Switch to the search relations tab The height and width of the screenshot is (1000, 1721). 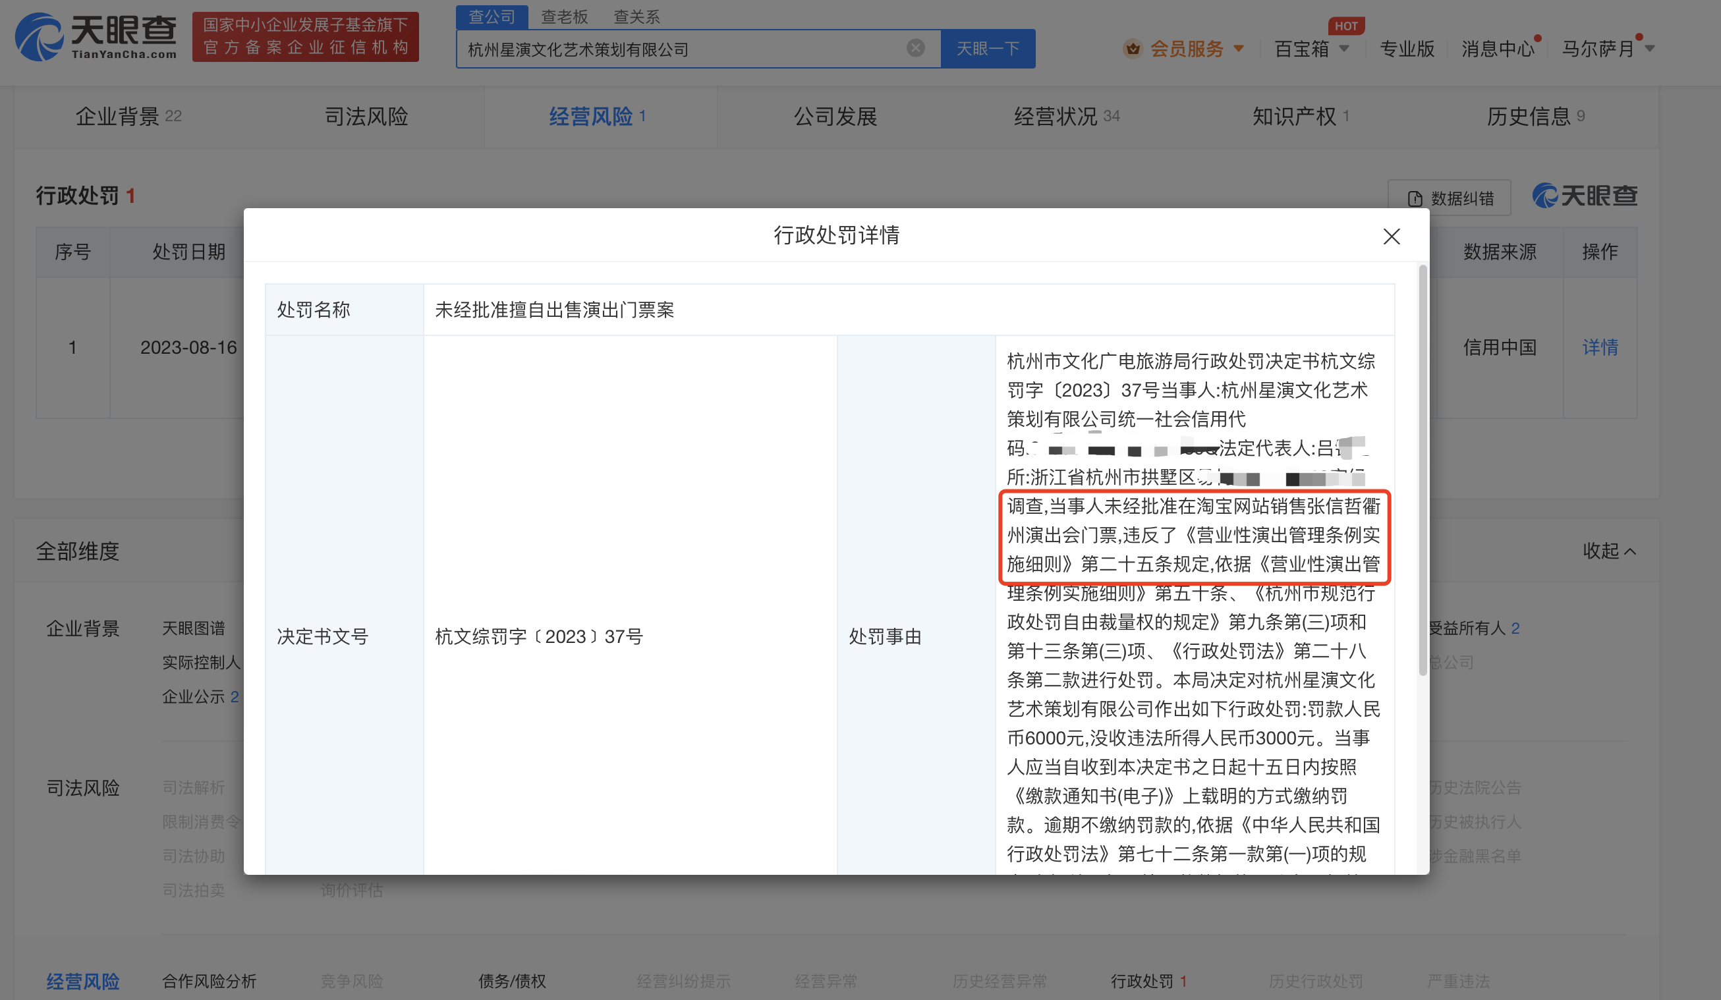click(x=636, y=16)
